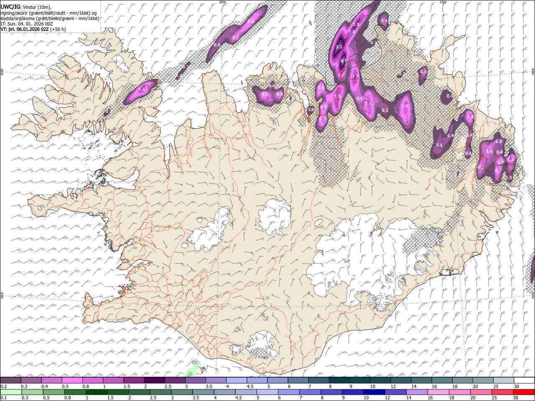Click the 'slydda/snjókoma' description line
535x401 pixels.
(50, 18)
